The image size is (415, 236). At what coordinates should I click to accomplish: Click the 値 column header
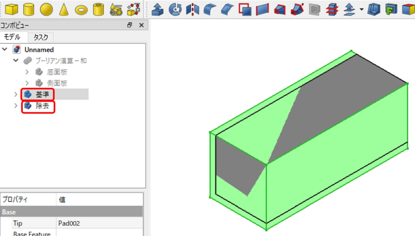pos(99,200)
